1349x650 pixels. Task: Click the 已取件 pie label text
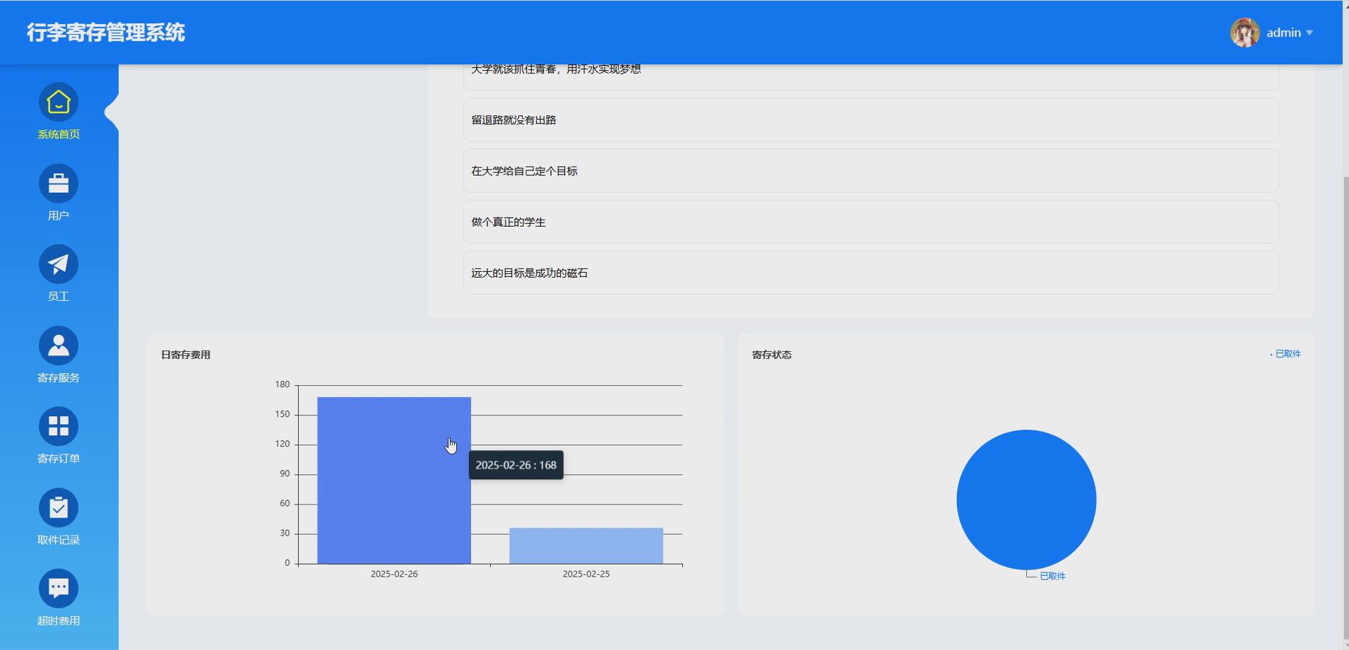(1052, 576)
